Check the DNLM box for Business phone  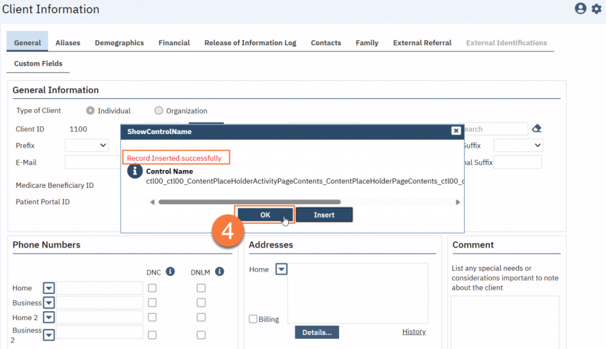coord(201,303)
